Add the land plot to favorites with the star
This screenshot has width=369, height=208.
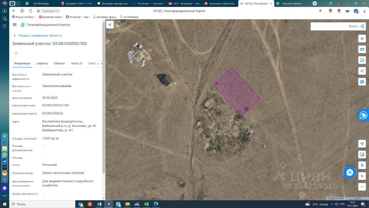click(16, 53)
